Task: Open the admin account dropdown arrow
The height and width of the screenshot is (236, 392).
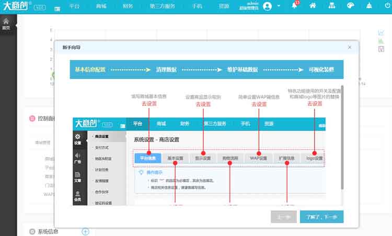Action: coord(279,6)
